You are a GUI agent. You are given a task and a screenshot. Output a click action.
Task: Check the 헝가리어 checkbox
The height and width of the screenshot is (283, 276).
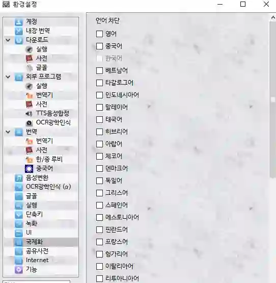tap(99, 254)
